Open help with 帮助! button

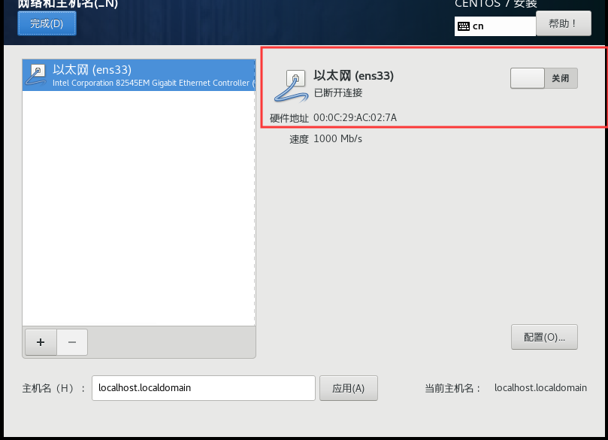click(564, 23)
